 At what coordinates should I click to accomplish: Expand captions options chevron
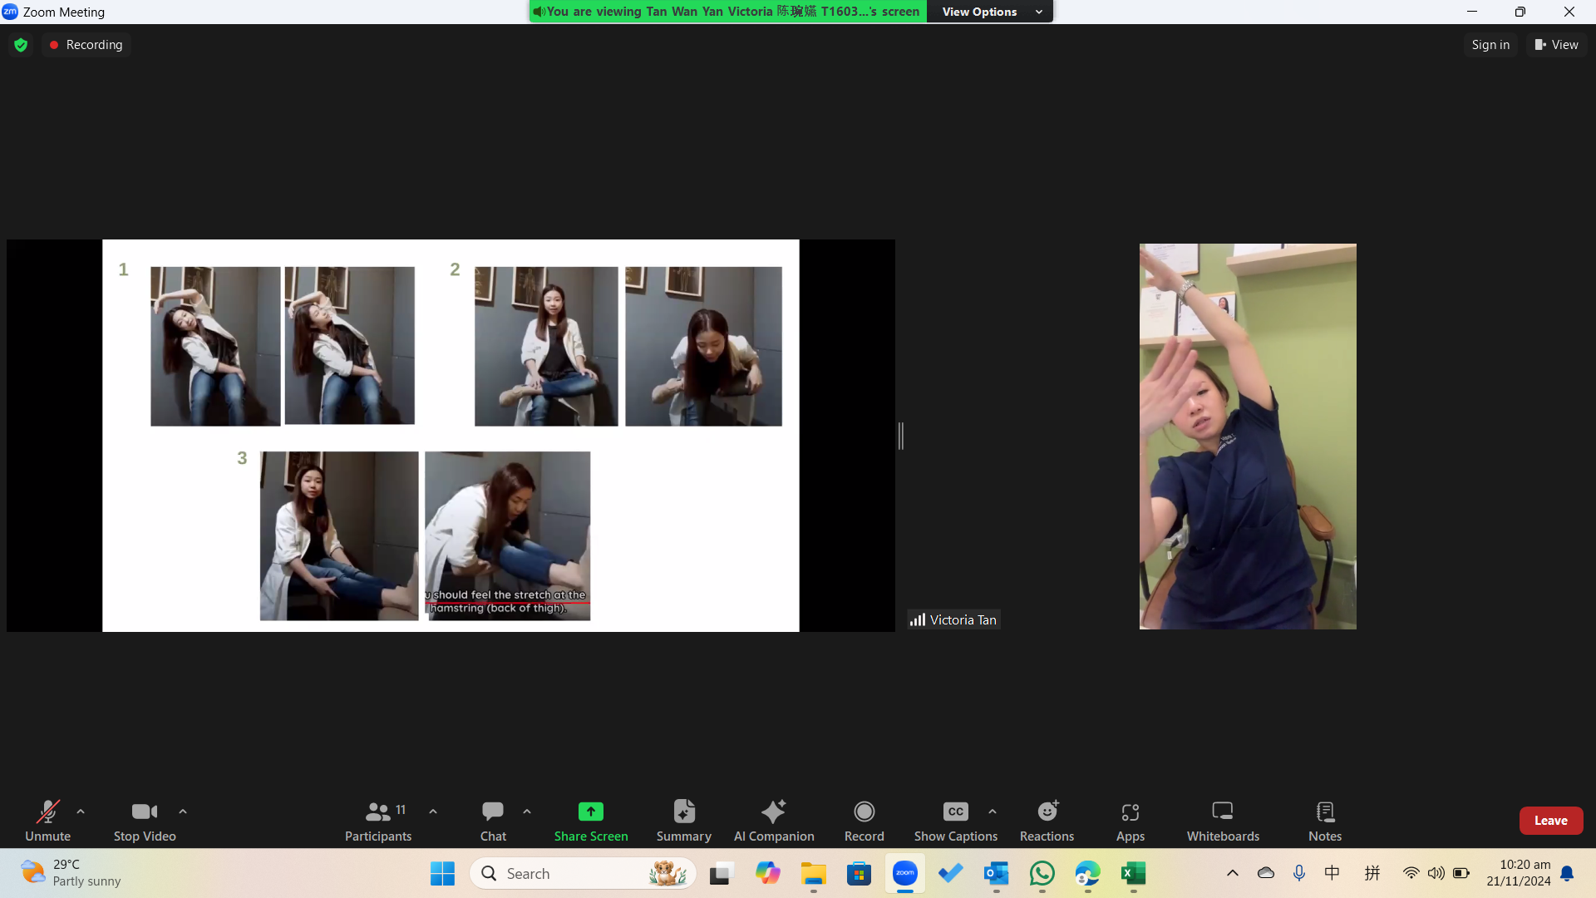[993, 812]
